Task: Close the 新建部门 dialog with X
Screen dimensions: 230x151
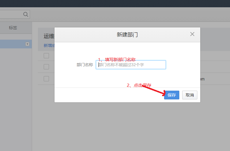Action: pyautogui.click(x=192, y=34)
